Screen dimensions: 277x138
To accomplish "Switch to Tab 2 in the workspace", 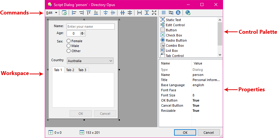I will tap(70, 70).
